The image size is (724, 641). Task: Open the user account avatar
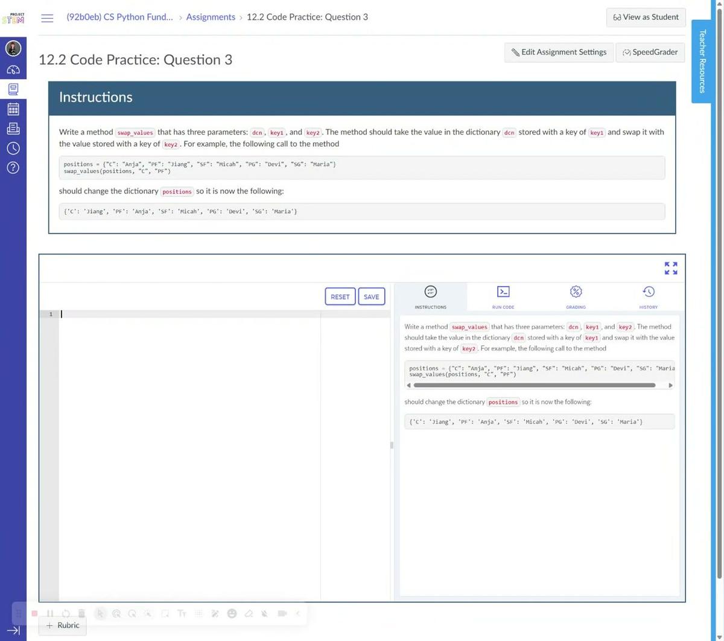[13, 48]
